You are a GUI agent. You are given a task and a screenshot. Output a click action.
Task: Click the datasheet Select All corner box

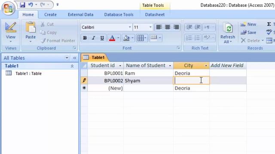[84, 65]
